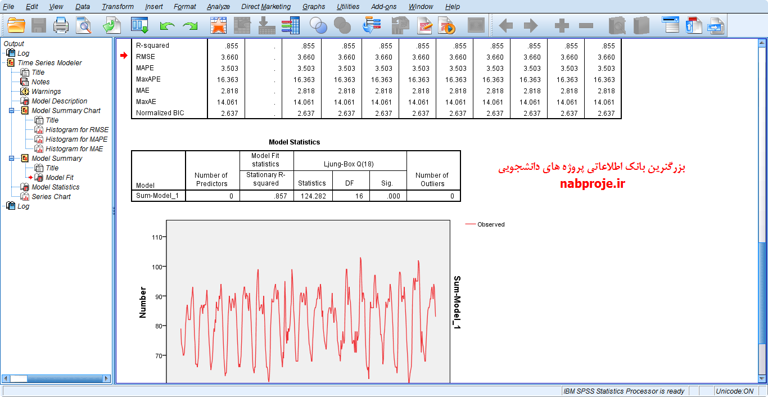This screenshot has height=397, width=768.
Task: Collapse the Model Summary tree node
Action: coord(11,159)
